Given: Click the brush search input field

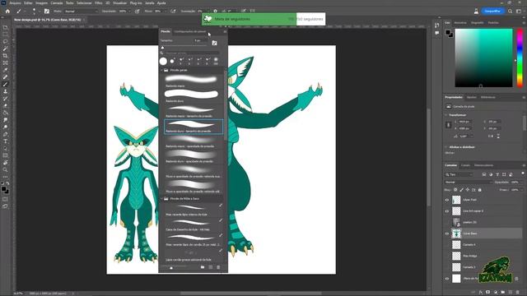Looking at the screenshot, I should pos(192,53).
